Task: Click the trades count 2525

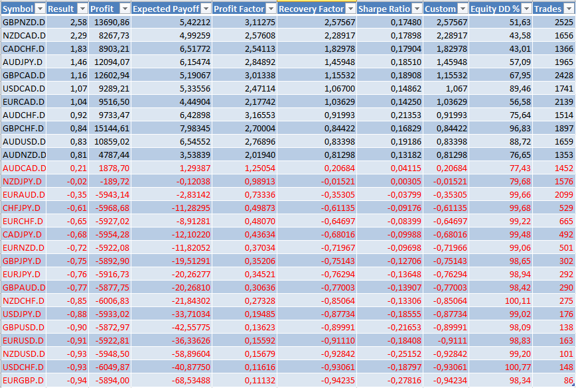Action: point(564,22)
